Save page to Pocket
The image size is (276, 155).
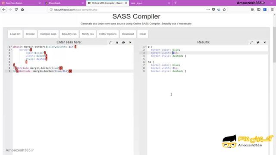(213, 9)
